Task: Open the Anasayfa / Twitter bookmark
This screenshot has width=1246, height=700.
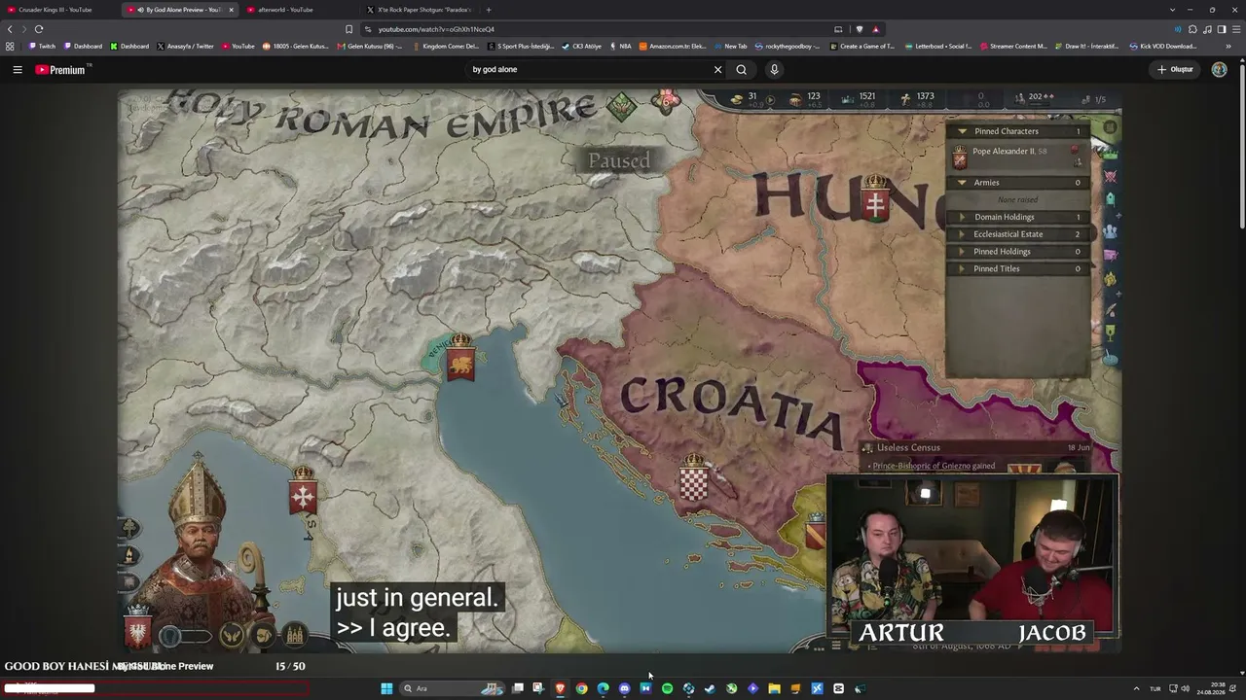Action: pos(185,47)
